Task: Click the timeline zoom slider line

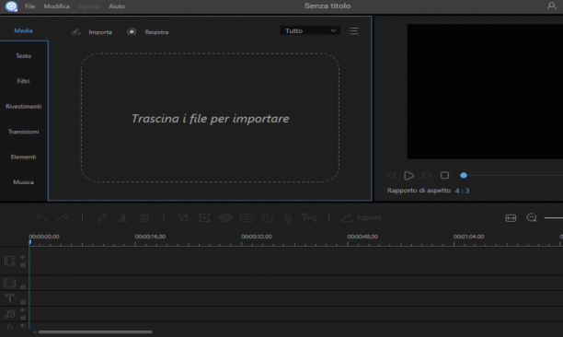Action: (x=553, y=217)
